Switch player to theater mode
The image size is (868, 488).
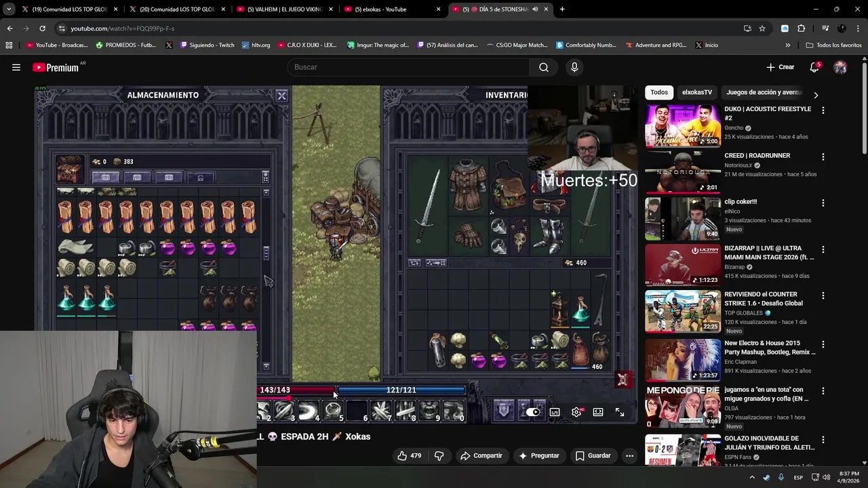point(598,412)
